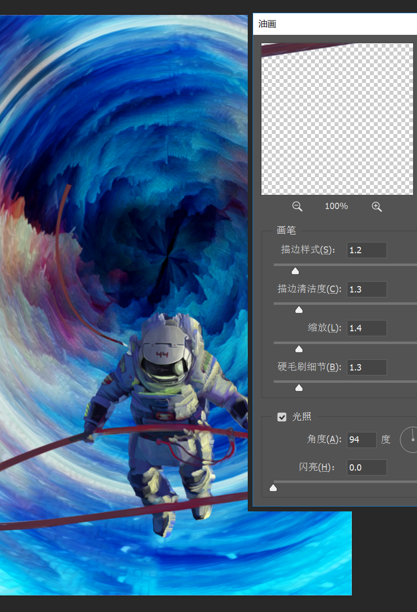The height and width of the screenshot is (612, 417).
Task: Click the 闪亮 slider handle
Action: point(273,488)
